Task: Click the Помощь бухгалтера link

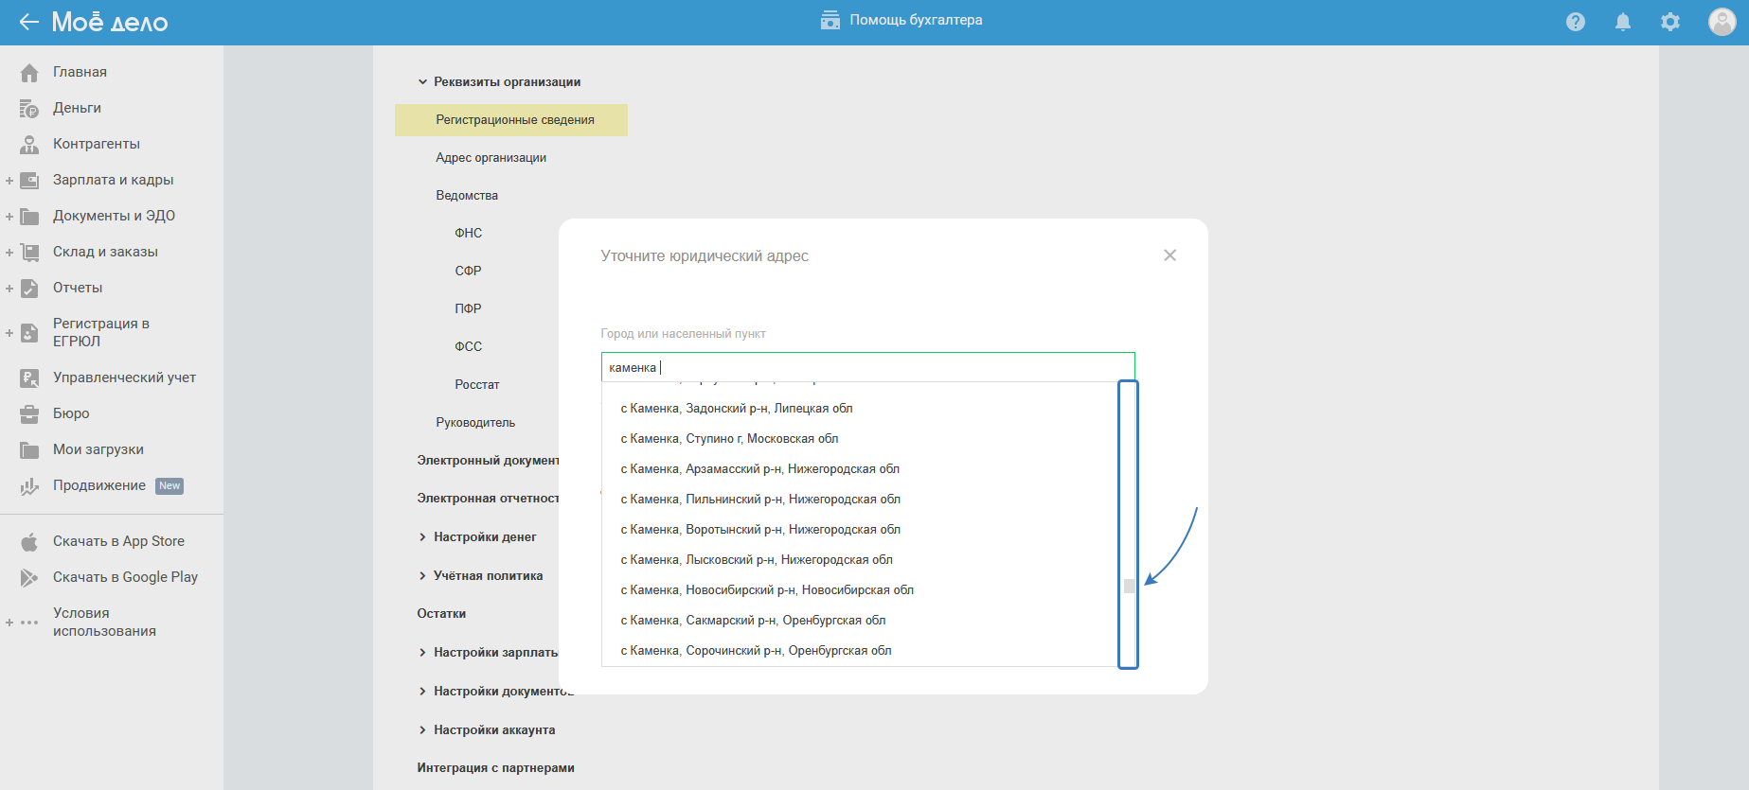Action: click(x=901, y=20)
